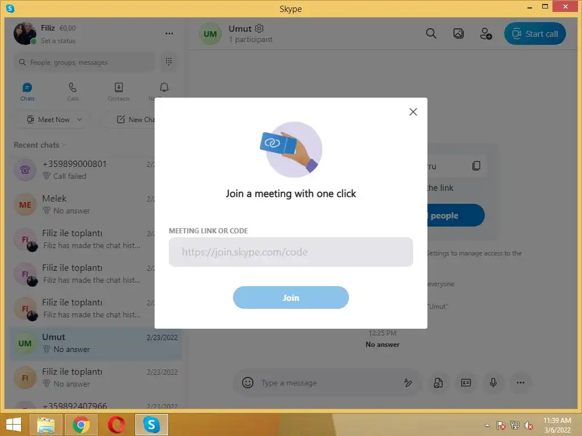The image size is (582, 436).
Task: Click the phone avatar of +359899000801
Action: click(25, 170)
